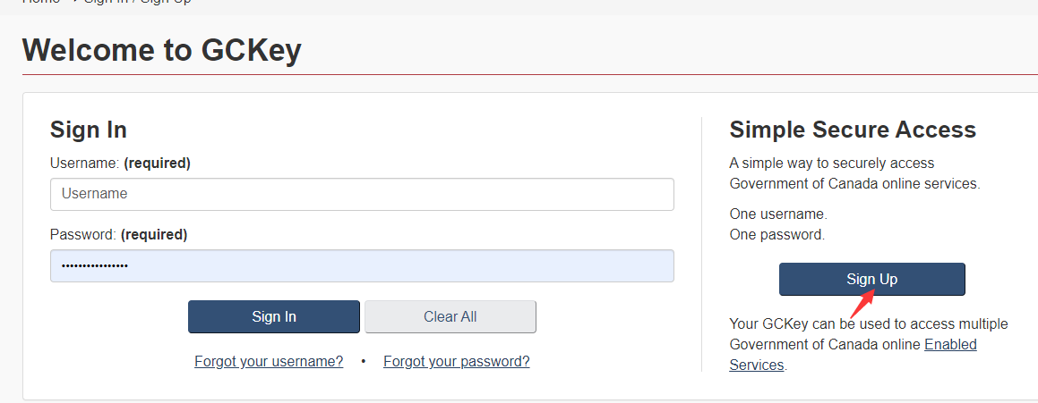The height and width of the screenshot is (403, 1038).
Task: Click the Sign In / Sign Up breadcrumb
Action: click(138, 3)
